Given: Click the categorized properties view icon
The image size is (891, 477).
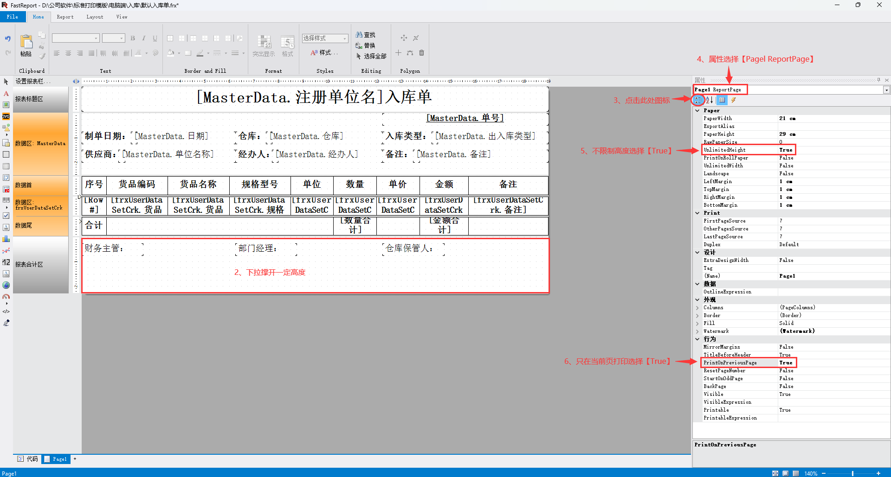Looking at the screenshot, I should (x=698, y=100).
